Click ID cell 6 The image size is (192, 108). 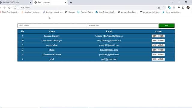point(22,59)
